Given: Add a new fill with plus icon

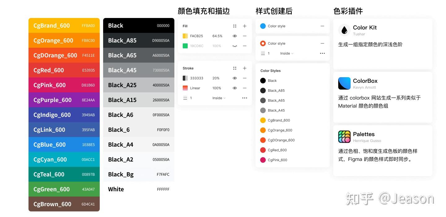Looking at the screenshot, I should (245, 26).
